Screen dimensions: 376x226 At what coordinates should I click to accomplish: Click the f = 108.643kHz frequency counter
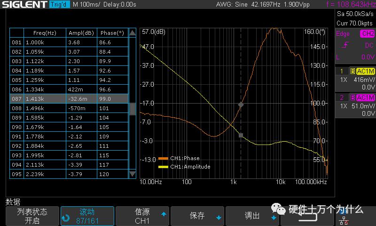click(351, 4)
